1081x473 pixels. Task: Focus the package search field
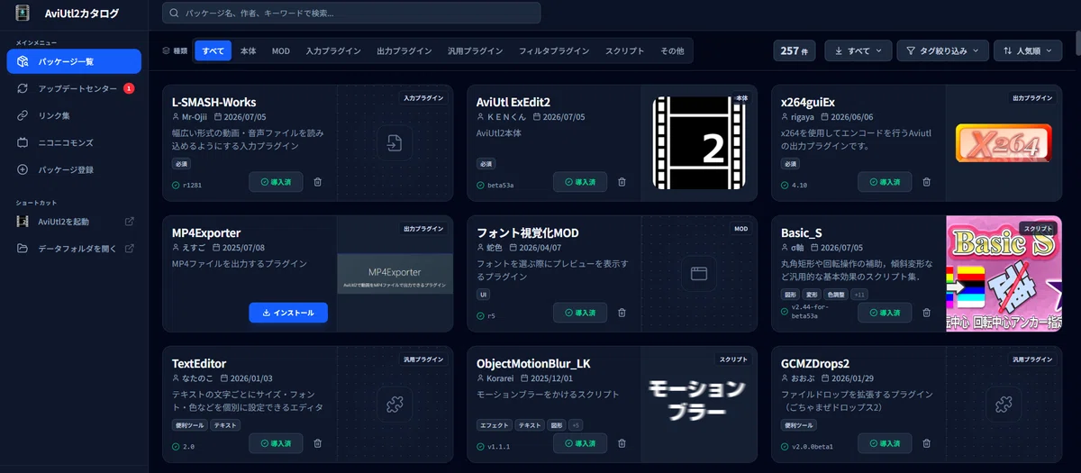[x=351, y=13]
